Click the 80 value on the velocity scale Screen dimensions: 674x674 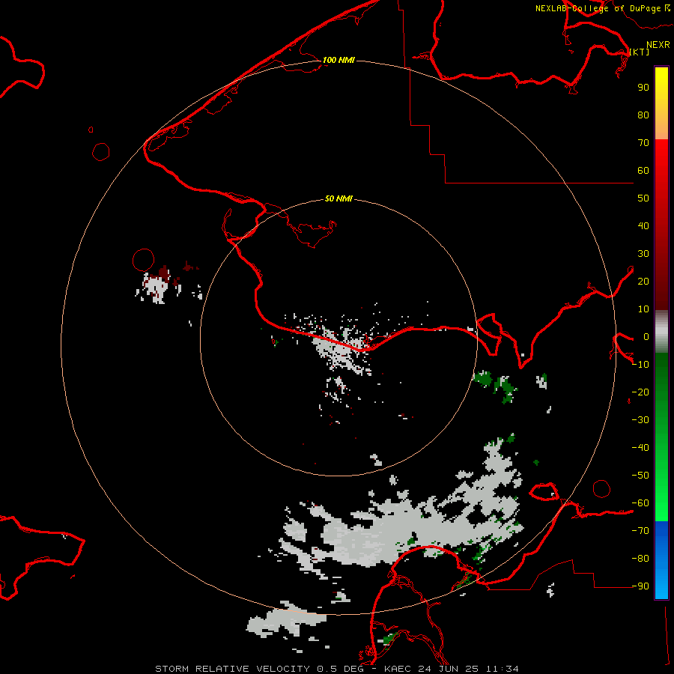point(643,115)
